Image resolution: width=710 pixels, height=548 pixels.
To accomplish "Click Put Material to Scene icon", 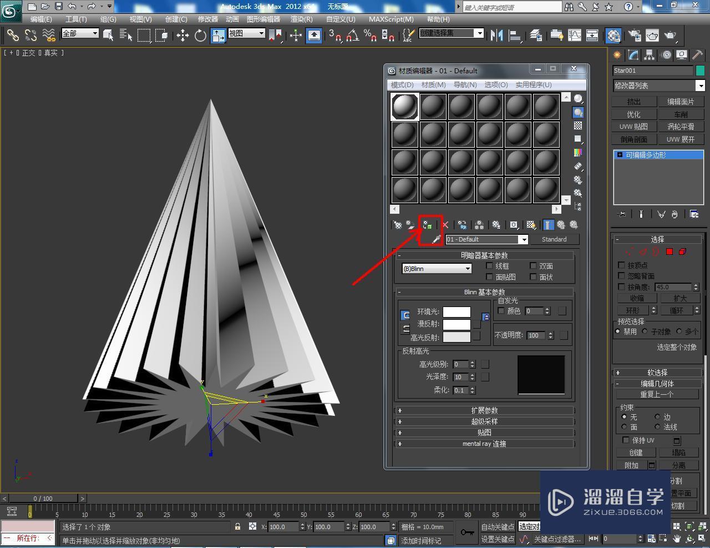I will [410, 225].
